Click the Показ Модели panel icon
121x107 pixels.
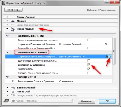pyautogui.click(x=13, y=29)
